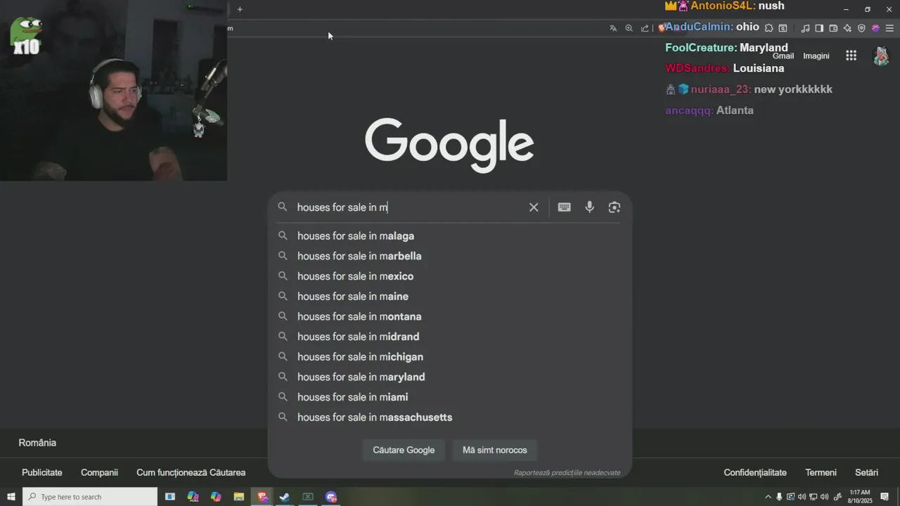Open the Google account avatar menu
The width and height of the screenshot is (900, 506).
pyautogui.click(x=881, y=56)
